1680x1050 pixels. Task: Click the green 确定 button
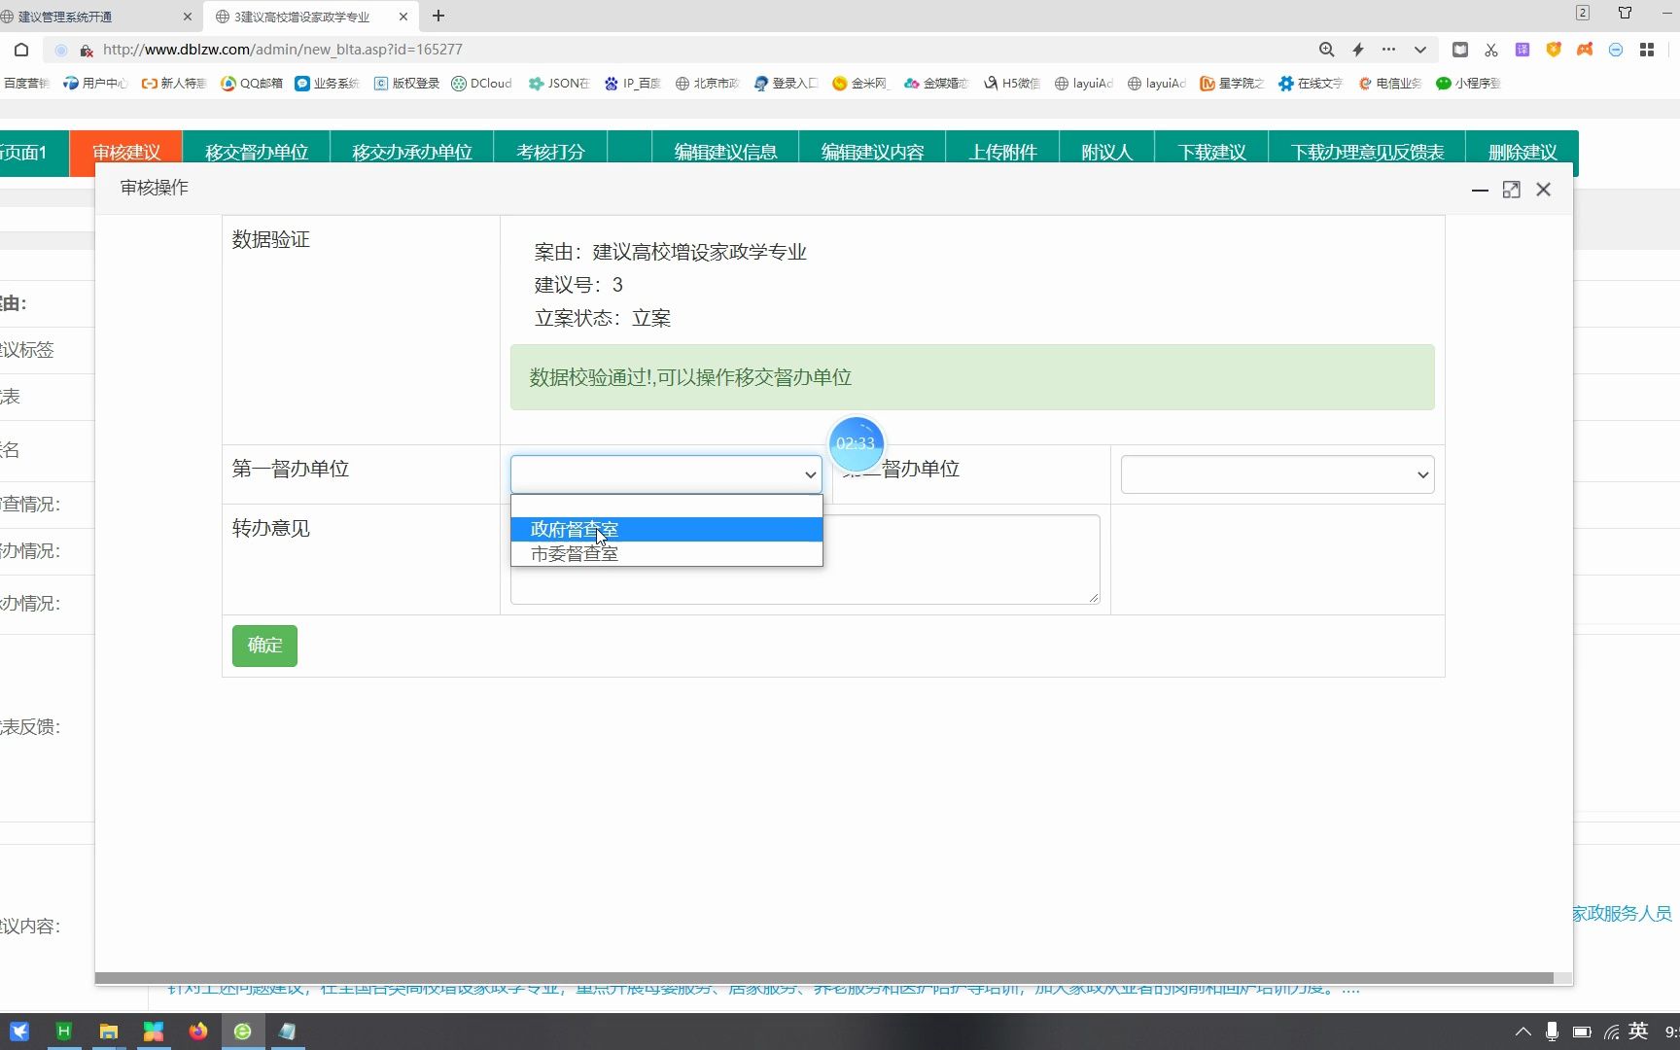click(x=264, y=646)
